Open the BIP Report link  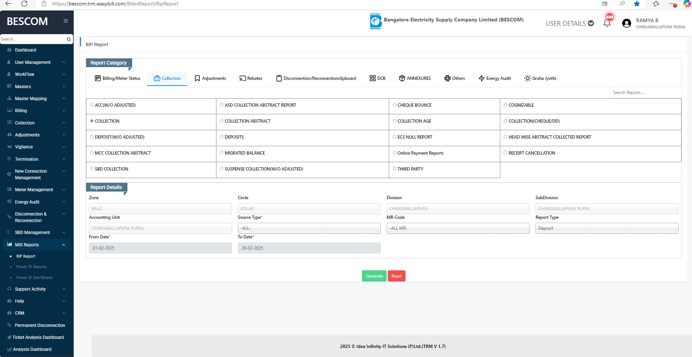(26, 256)
